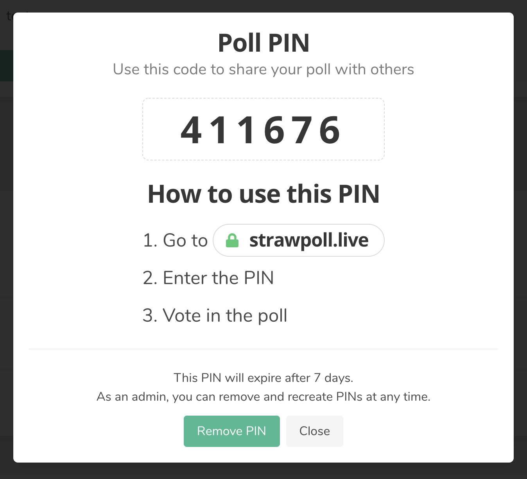Click the horizontal divider above expiry note
This screenshot has width=527, height=479.
click(263, 349)
